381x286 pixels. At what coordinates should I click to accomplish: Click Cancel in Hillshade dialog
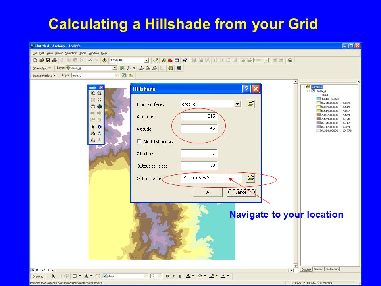point(241,192)
